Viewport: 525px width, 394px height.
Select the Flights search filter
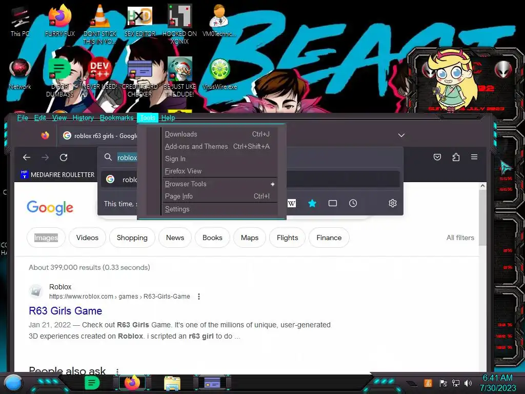point(287,238)
